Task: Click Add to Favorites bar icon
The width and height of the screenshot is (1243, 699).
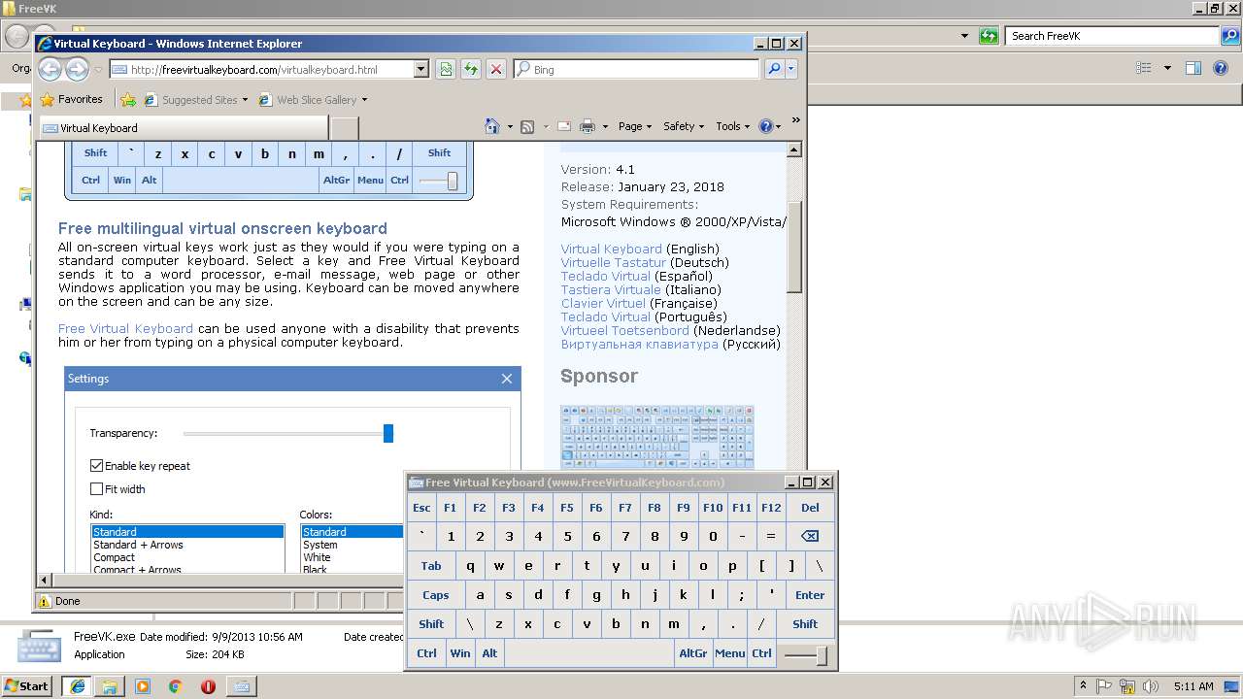Action: pos(127,99)
